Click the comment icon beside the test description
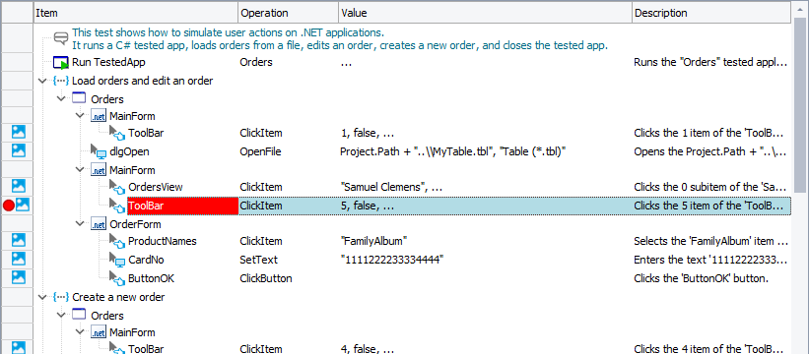This screenshot has height=354, width=809. tap(61, 38)
